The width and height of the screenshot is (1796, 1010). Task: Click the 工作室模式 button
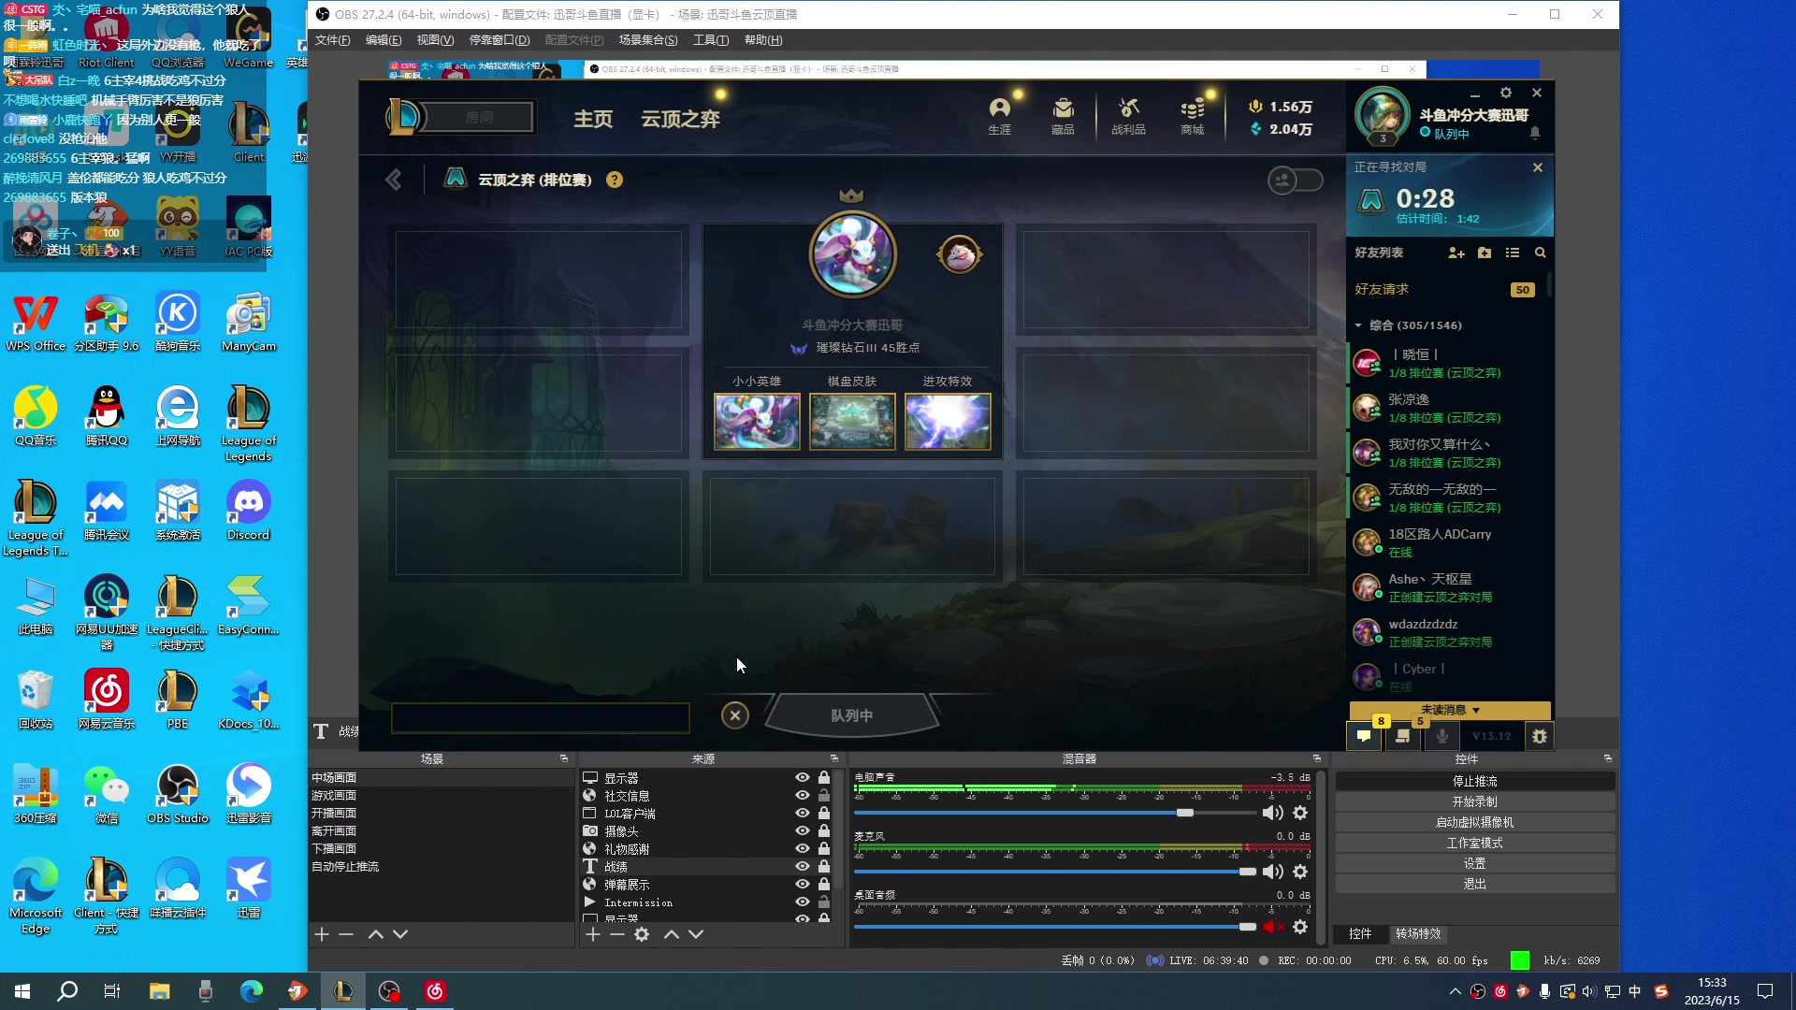coord(1475,843)
